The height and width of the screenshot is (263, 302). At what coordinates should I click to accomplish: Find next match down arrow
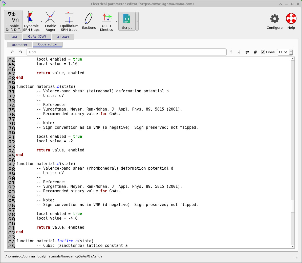(239, 52)
